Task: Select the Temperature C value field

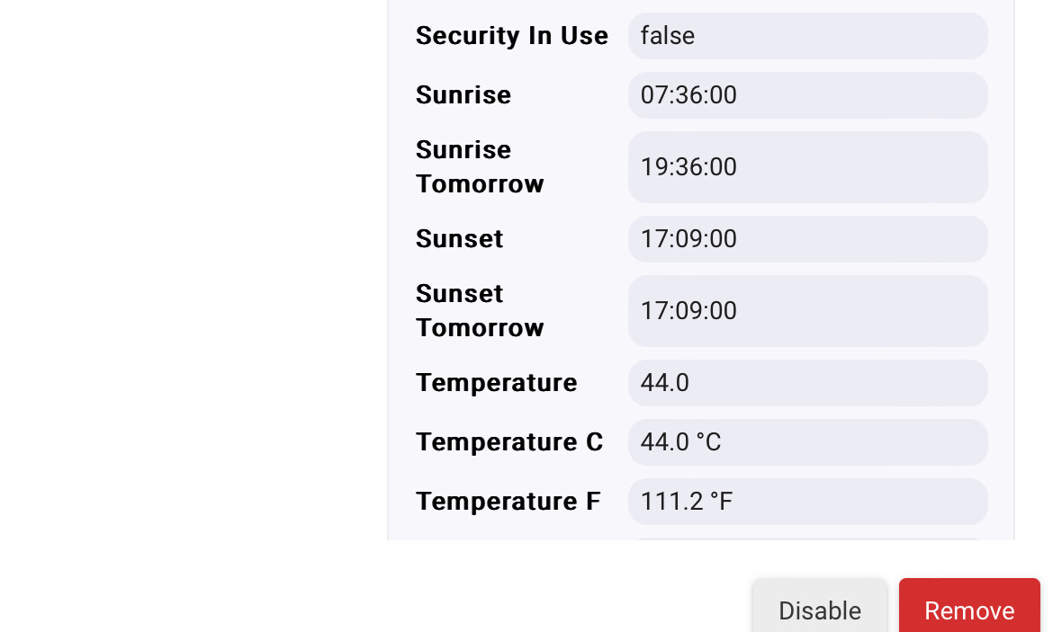Action: click(808, 442)
